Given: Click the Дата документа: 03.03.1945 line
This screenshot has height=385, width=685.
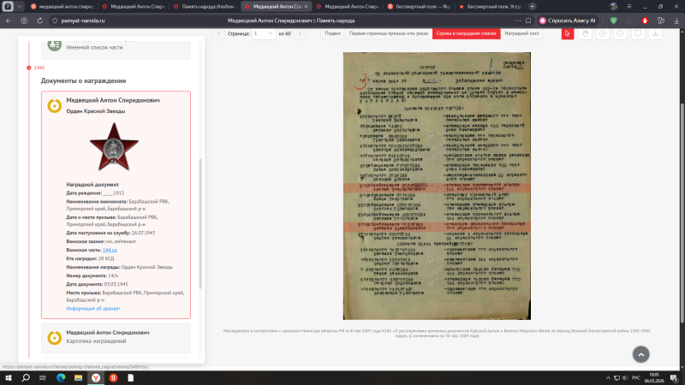Looking at the screenshot, I should [97, 284].
